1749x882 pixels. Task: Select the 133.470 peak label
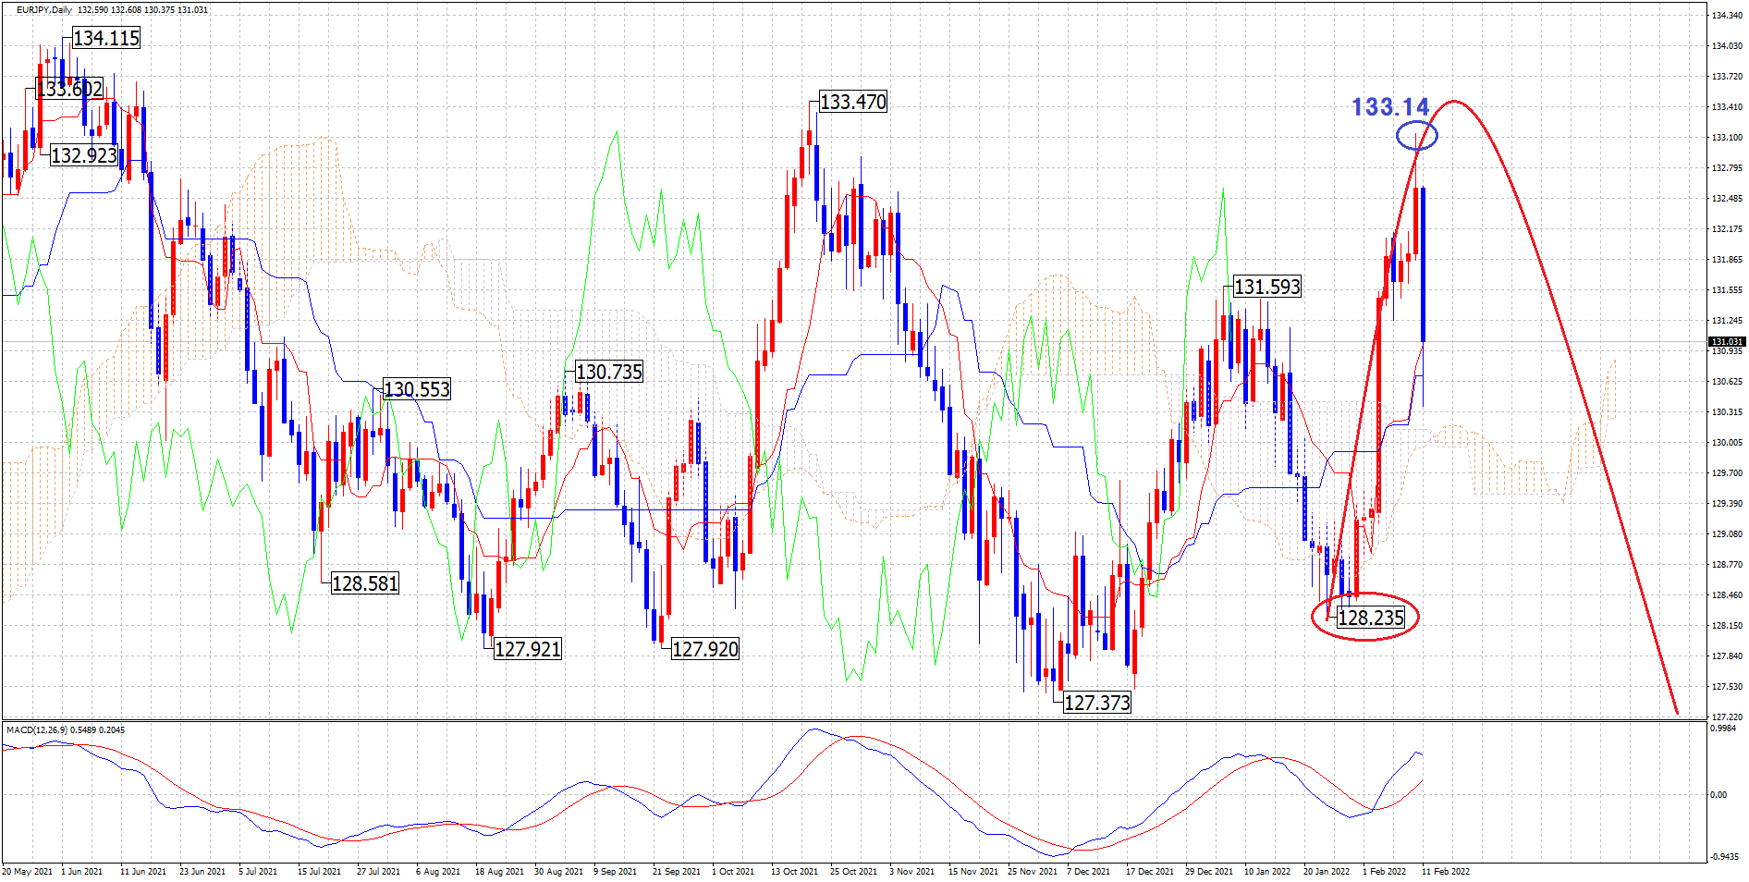pos(852,102)
